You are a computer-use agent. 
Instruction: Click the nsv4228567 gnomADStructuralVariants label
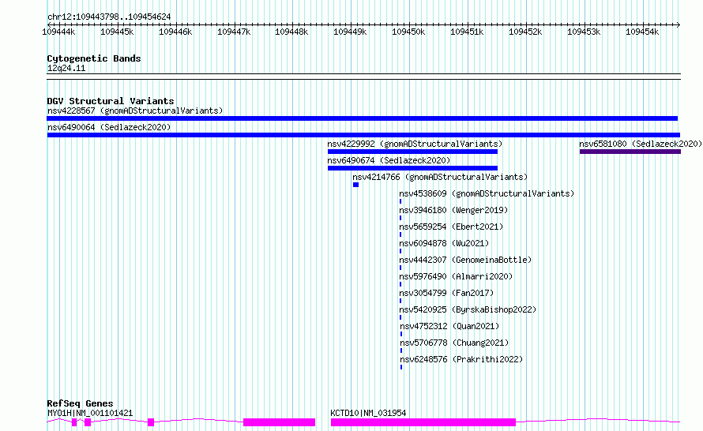[135, 111]
